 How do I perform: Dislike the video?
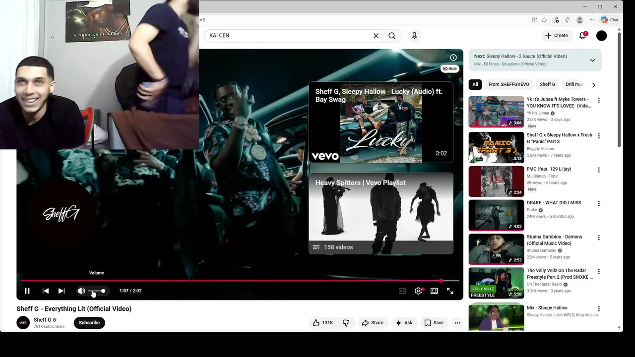346,323
